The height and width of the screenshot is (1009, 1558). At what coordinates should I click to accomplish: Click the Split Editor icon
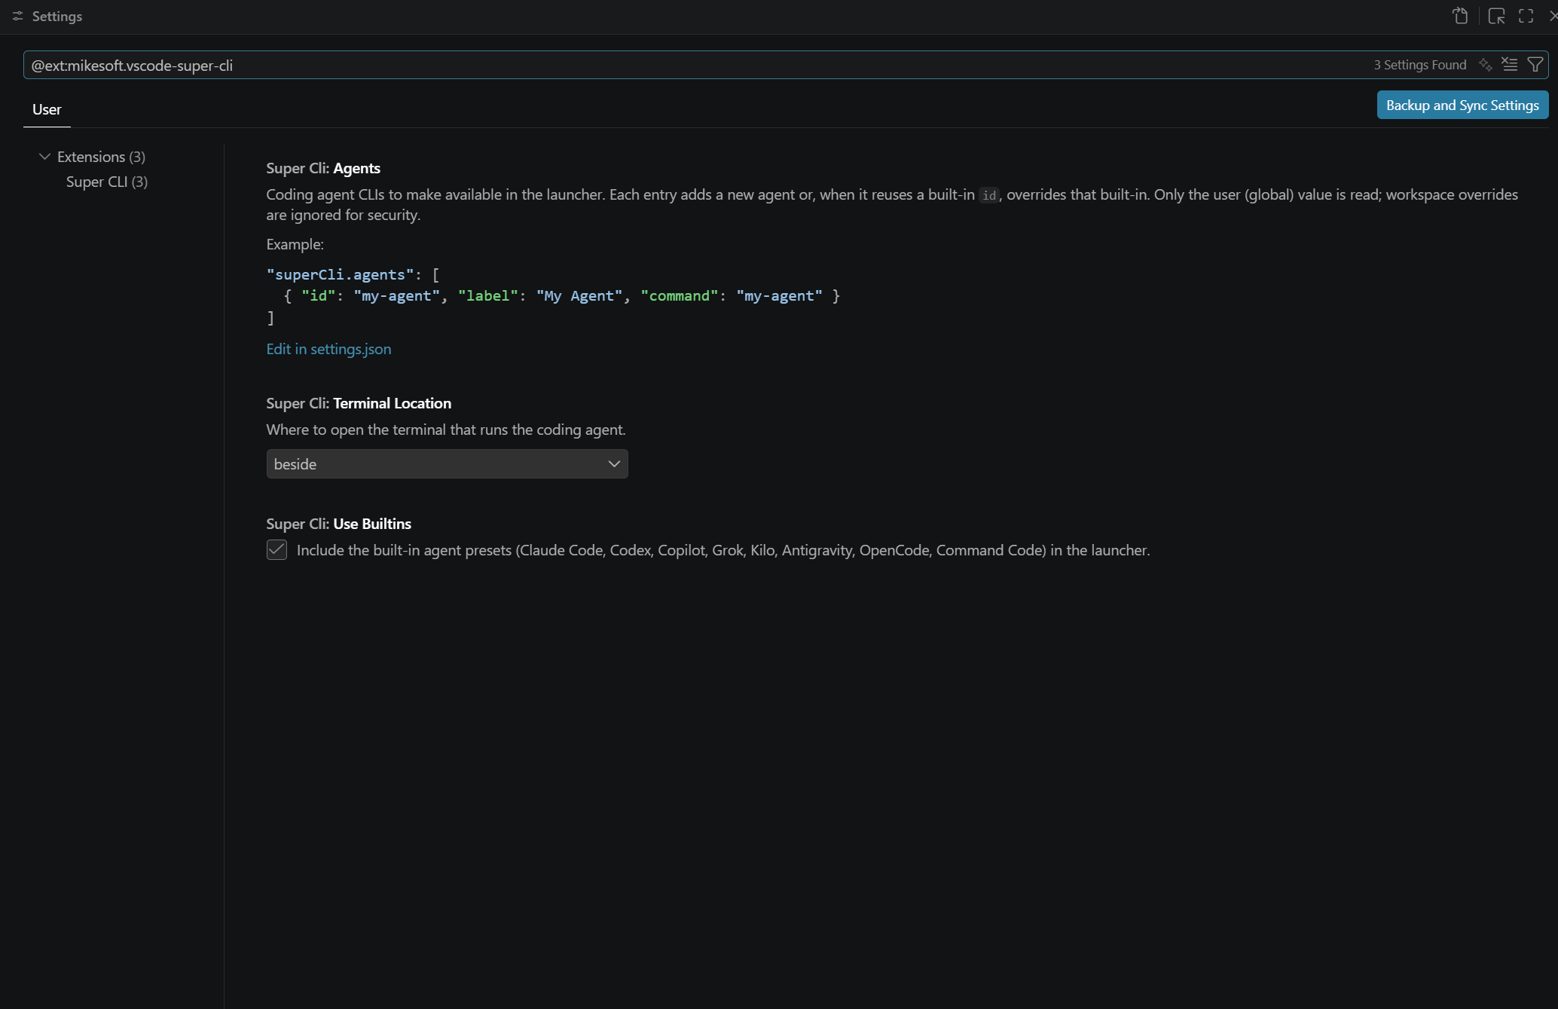coord(1496,16)
